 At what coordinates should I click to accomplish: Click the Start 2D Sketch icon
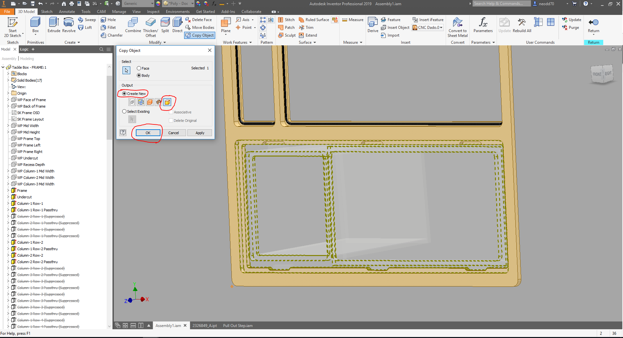(x=13, y=22)
